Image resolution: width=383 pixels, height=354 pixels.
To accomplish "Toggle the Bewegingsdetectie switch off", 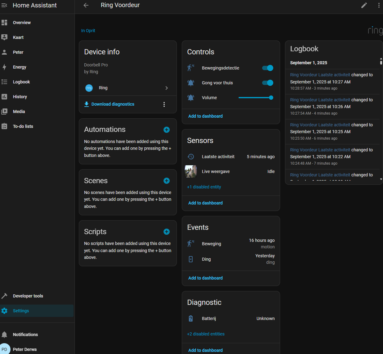I will click(268, 68).
